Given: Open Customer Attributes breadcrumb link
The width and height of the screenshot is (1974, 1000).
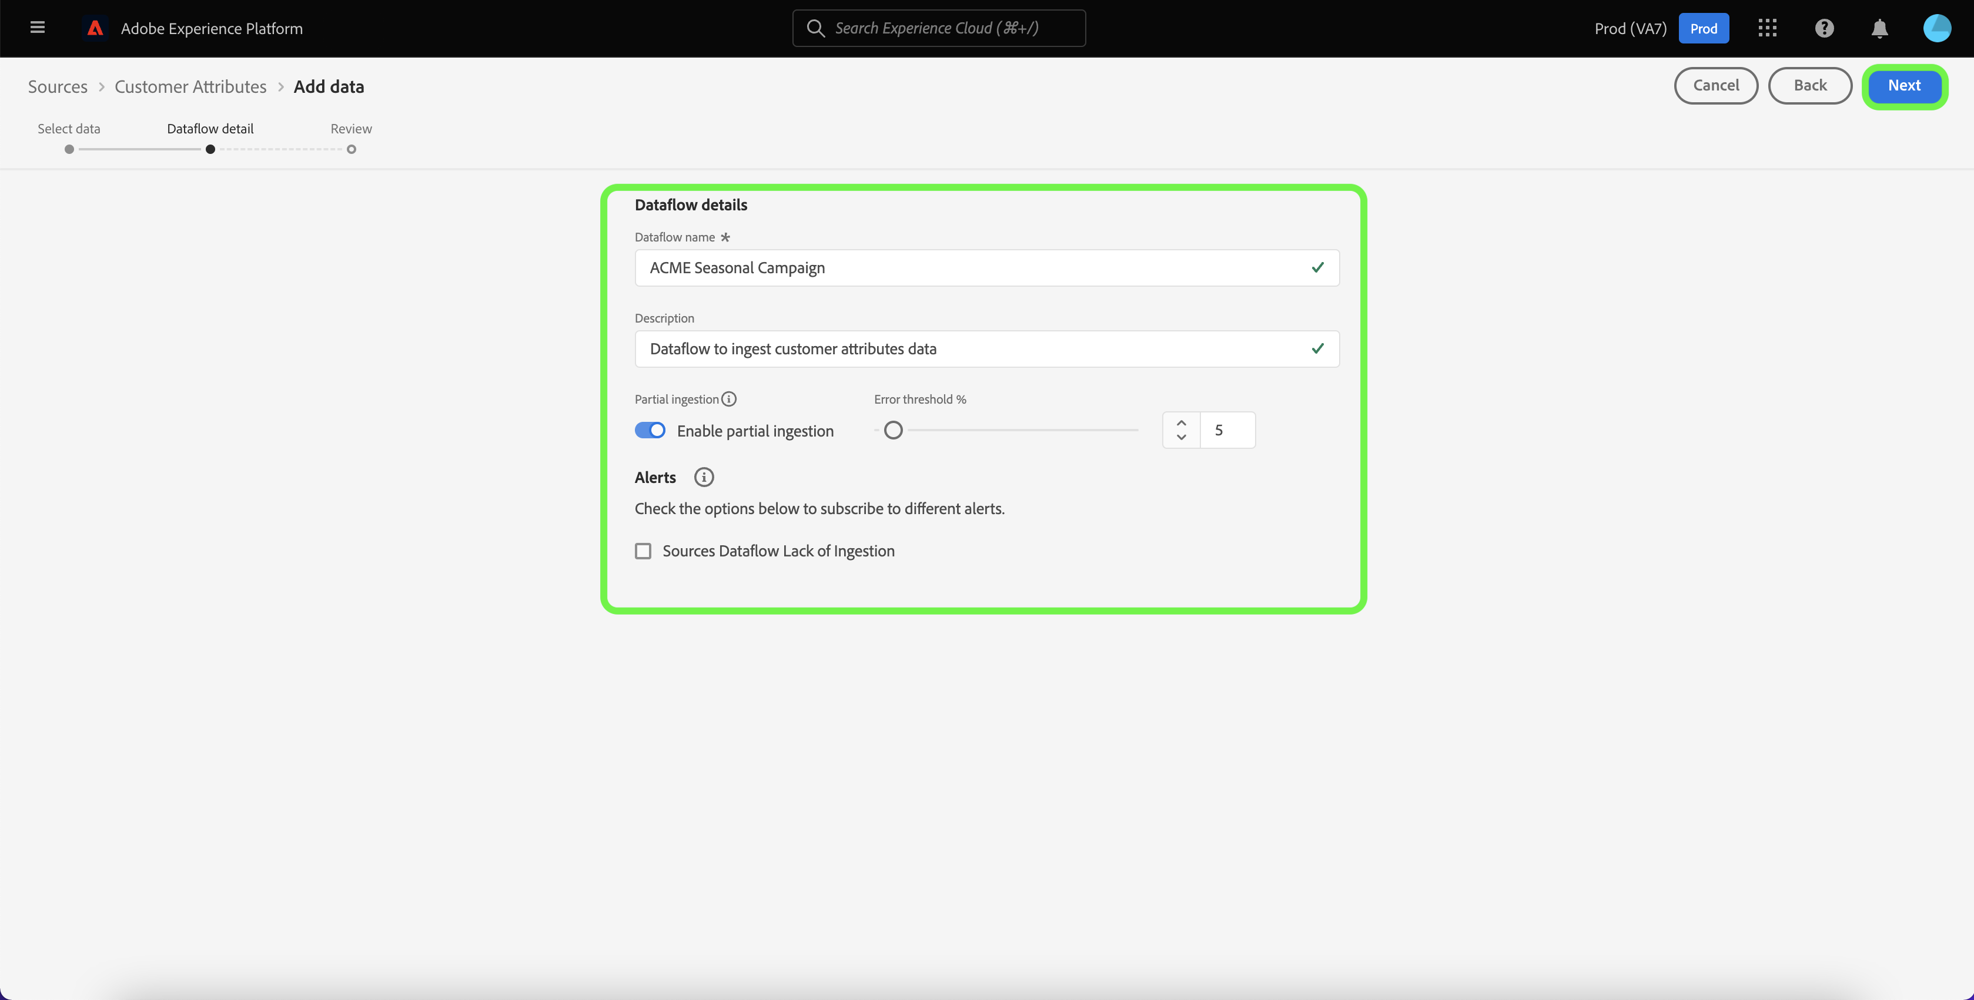Looking at the screenshot, I should (190, 86).
